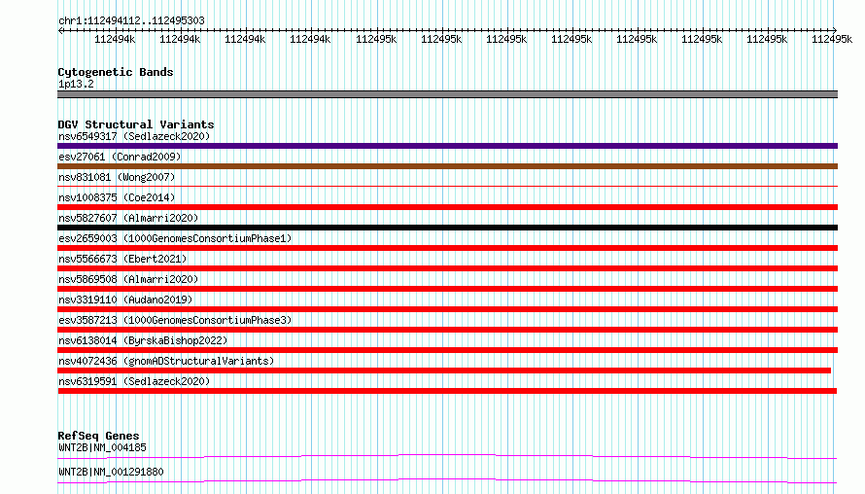Click the gray 1p13.2 cytogenetic band bar
The image size is (865, 494).
click(x=447, y=94)
